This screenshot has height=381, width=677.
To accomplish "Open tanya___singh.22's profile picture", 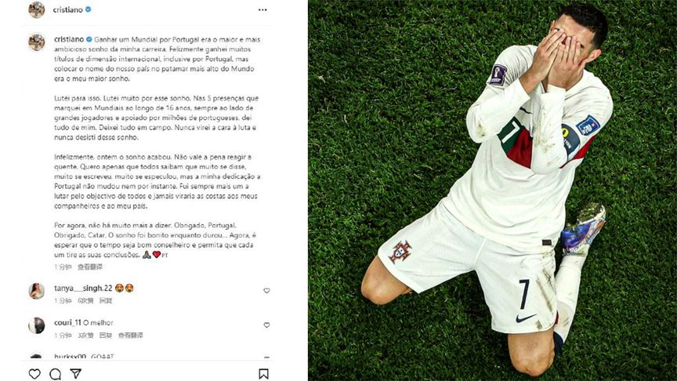I will tap(37, 291).
